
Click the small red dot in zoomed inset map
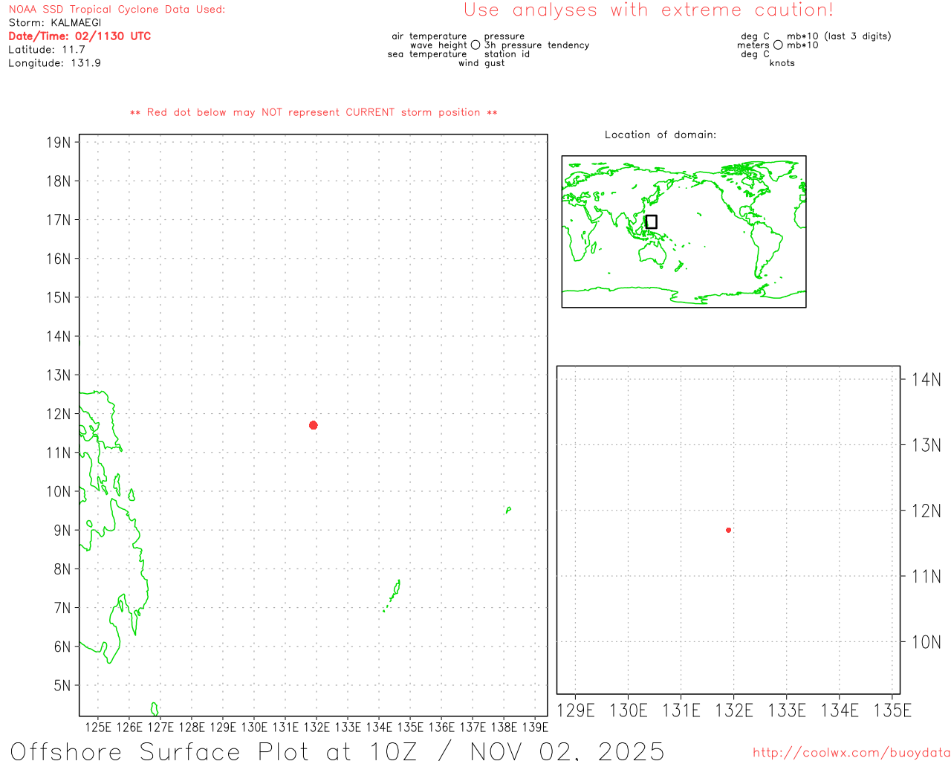tap(728, 530)
